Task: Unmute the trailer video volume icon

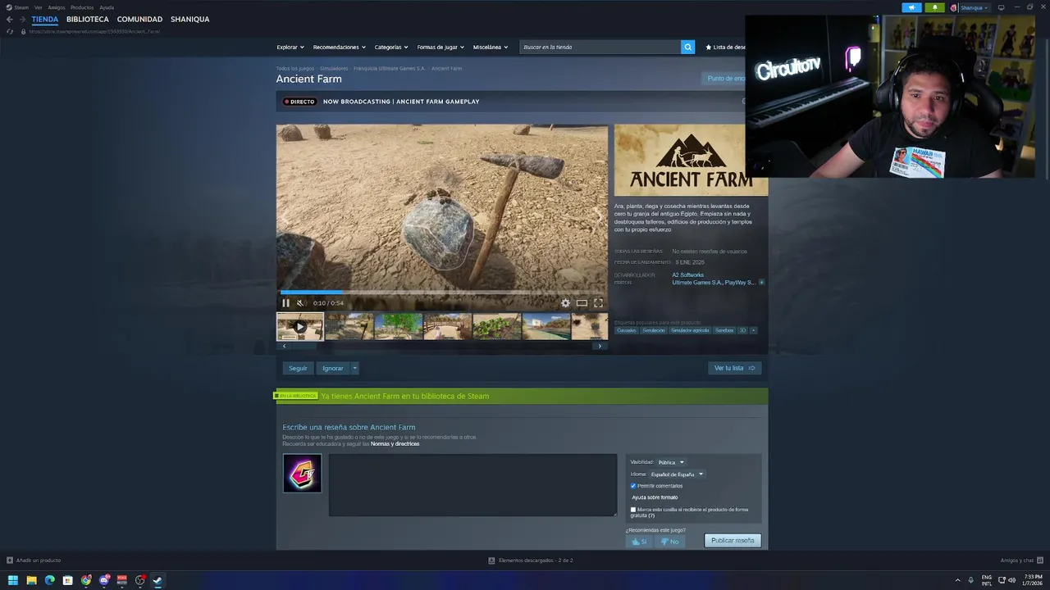Action: click(x=300, y=303)
